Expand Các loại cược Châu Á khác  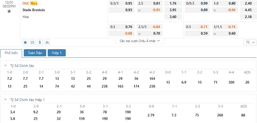[x=140, y=41]
